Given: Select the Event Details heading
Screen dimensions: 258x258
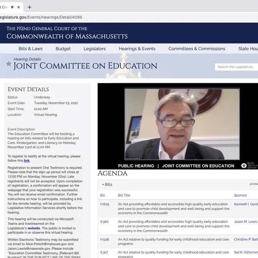Looking at the screenshot, I should [x=28, y=89].
